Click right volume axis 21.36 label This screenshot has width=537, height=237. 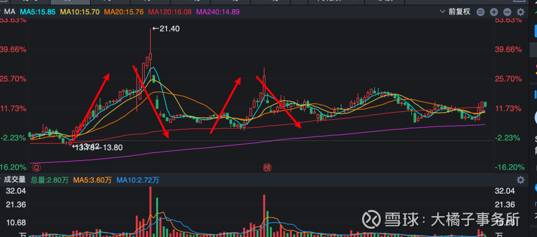coord(505,205)
